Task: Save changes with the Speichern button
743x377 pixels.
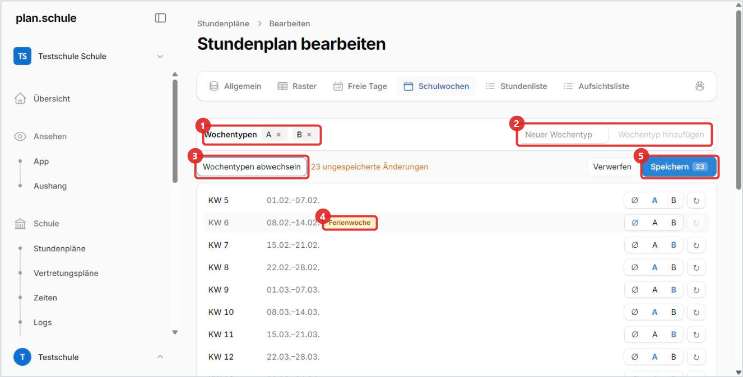Action: pyautogui.click(x=679, y=167)
